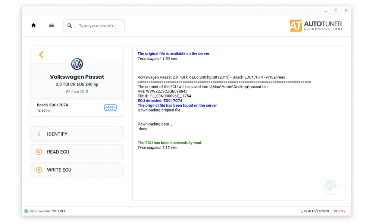Image resolution: width=373 pixels, height=224 pixels.
Task: Click the 'B8 from 2015' label
Action: coord(77,91)
